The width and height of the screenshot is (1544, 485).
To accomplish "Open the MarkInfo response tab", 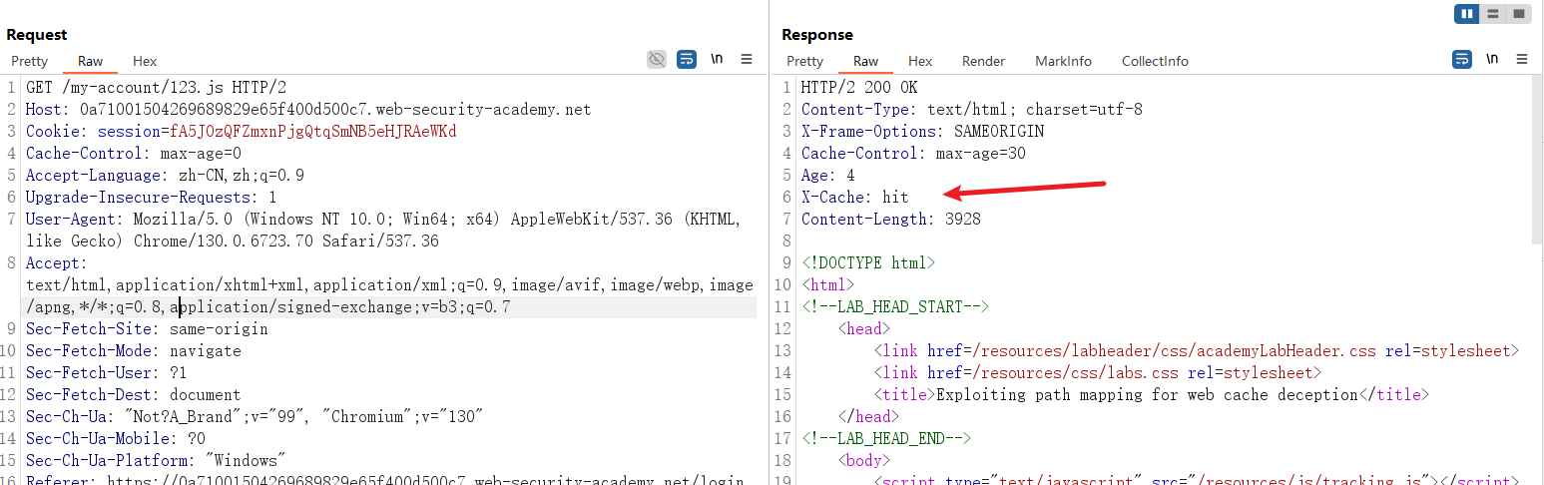I will (x=1063, y=61).
